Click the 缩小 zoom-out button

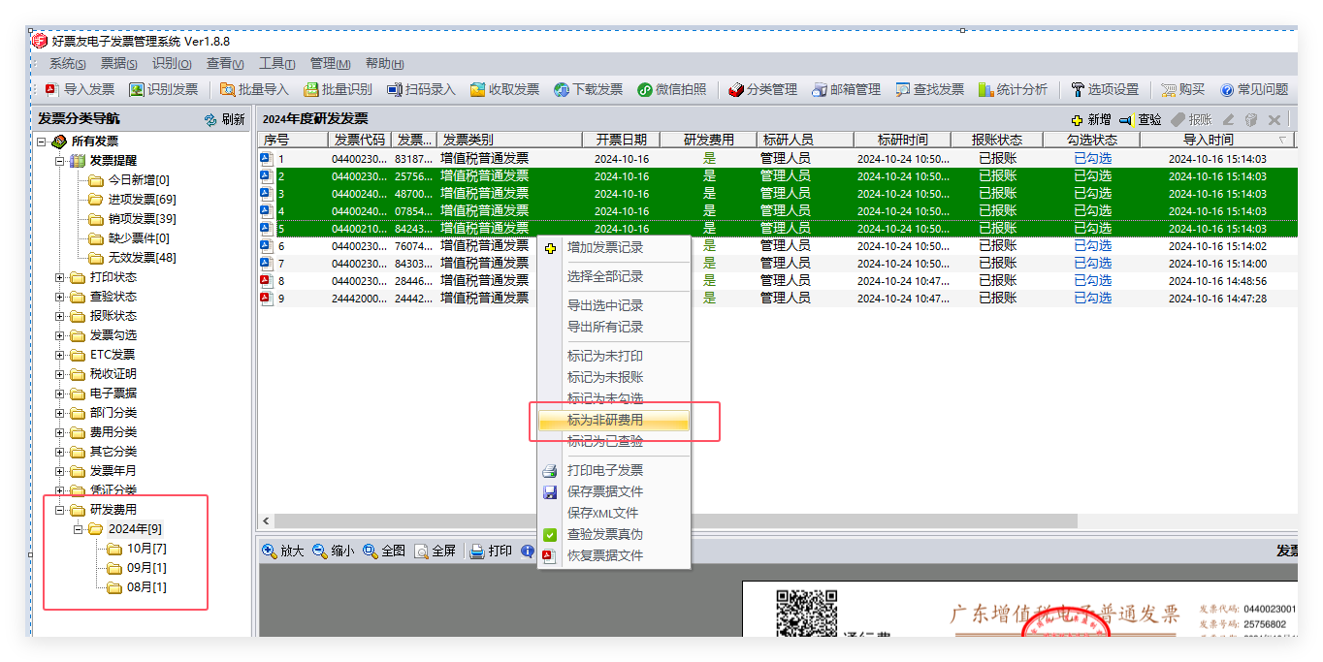pos(334,551)
